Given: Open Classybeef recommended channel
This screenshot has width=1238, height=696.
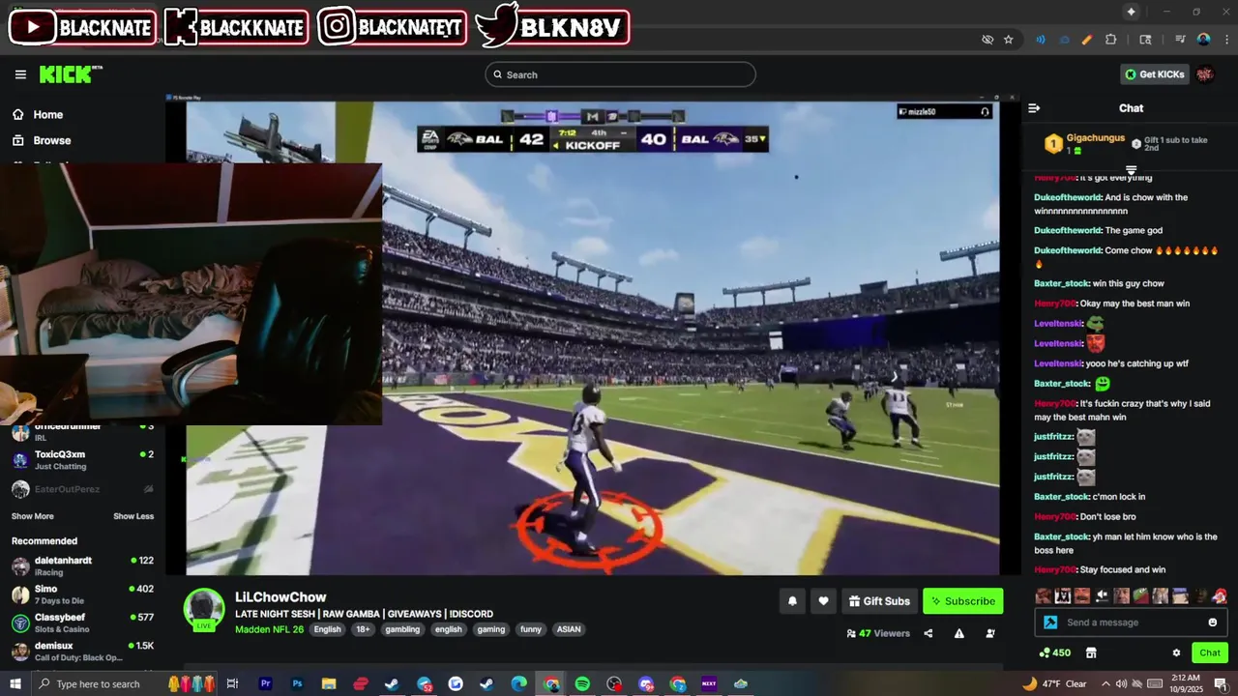Looking at the screenshot, I should coord(82,623).
